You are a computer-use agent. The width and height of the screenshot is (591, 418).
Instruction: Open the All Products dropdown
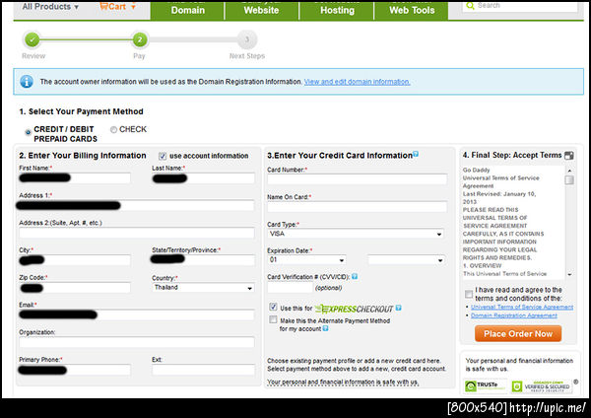coord(50,7)
